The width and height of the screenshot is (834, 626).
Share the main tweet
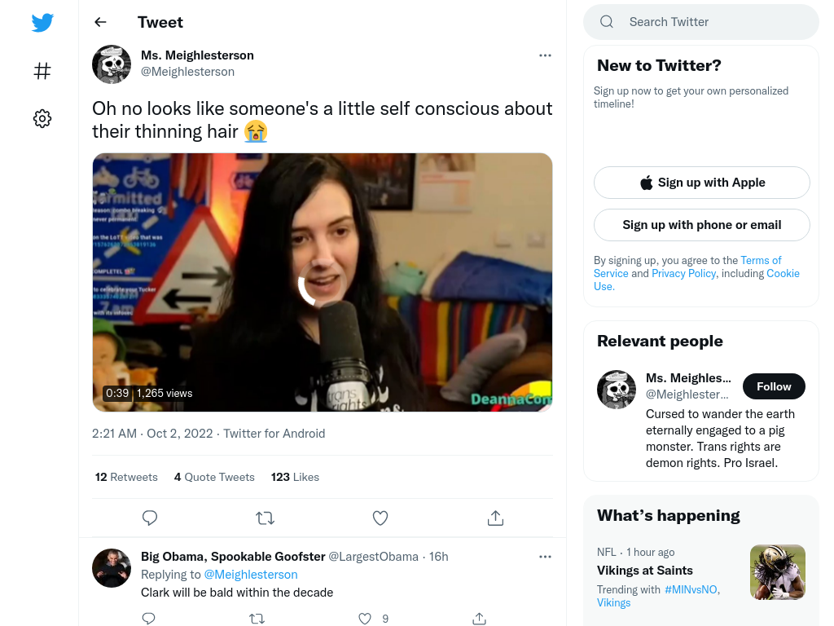[495, 518]
